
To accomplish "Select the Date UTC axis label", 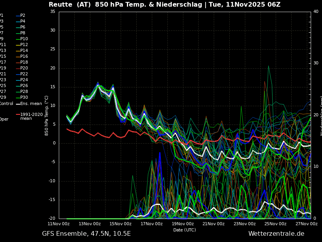I will pyautogui.click(x=185, y=230).
